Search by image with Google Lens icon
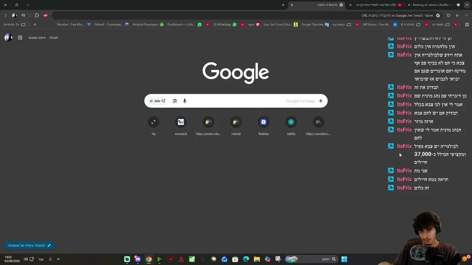 click(175, 101)
